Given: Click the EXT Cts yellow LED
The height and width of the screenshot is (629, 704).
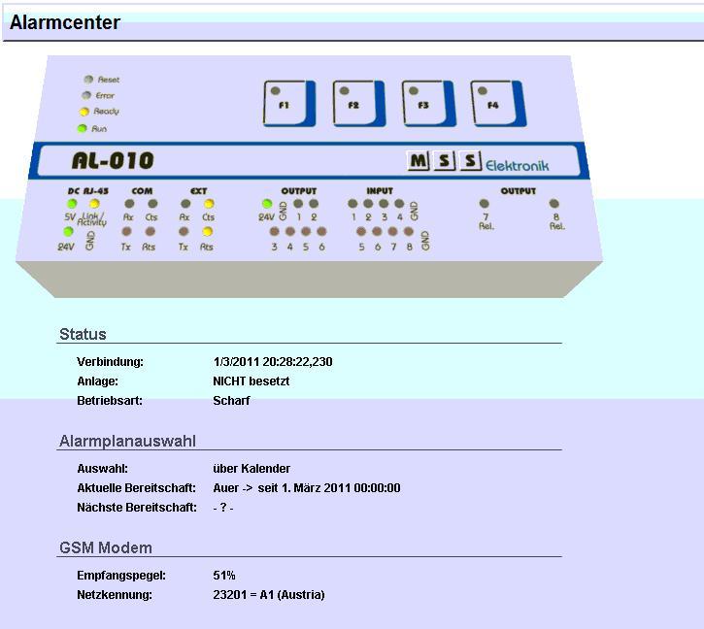Looking at the screenshot, I should (208, 204).
